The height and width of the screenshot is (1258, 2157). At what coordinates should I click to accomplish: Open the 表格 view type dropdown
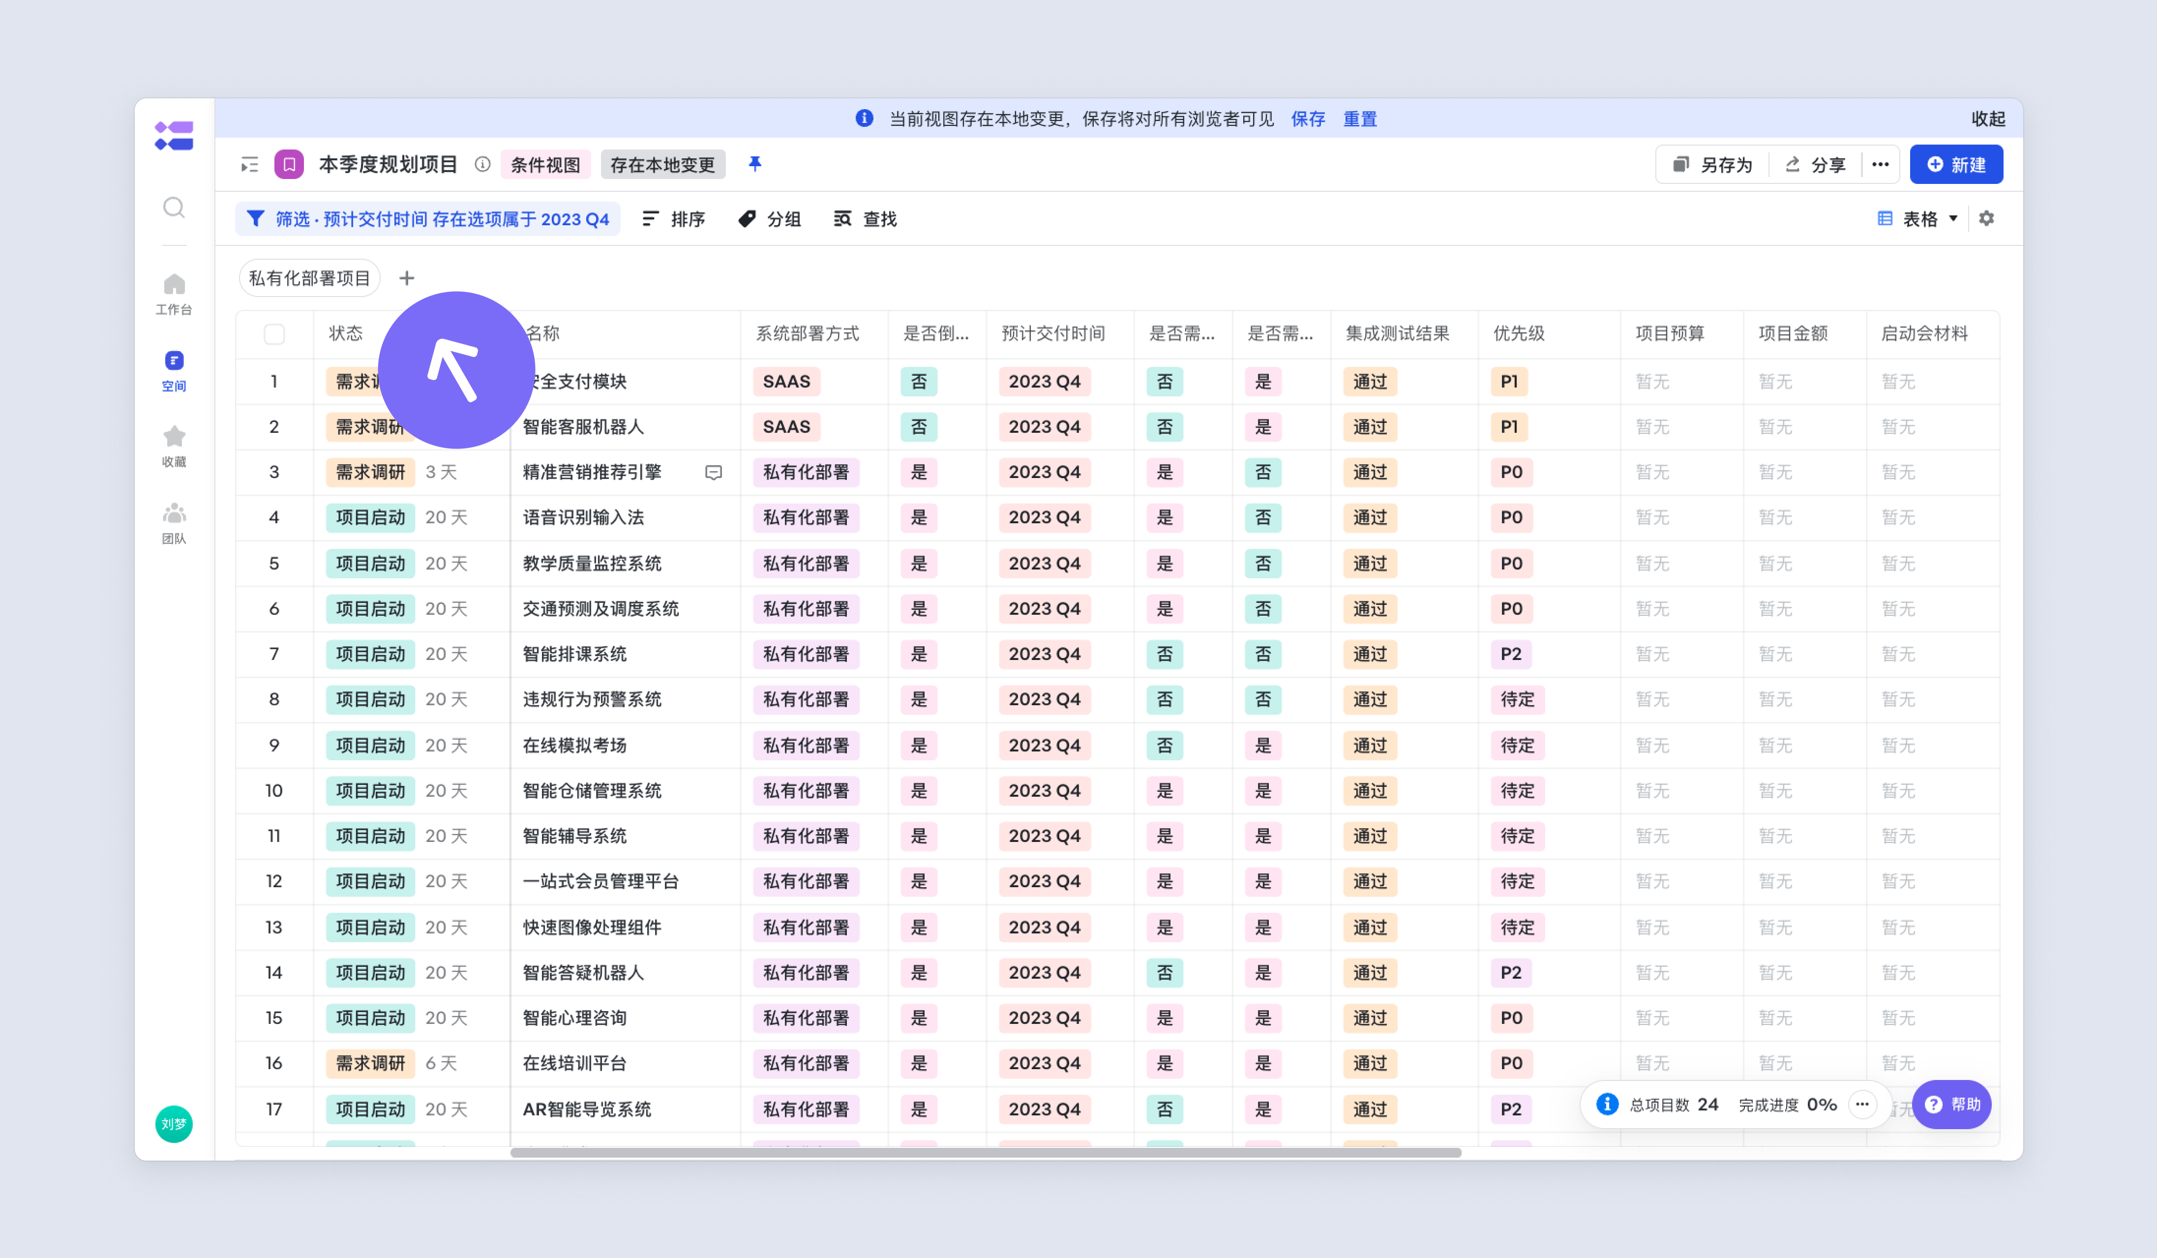[1917, 219]
